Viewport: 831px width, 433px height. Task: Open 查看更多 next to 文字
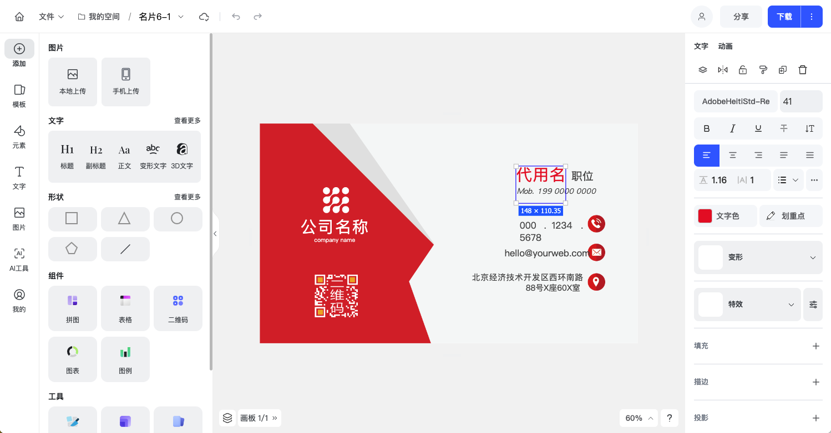pyautogui.click(x=187, y=120)
